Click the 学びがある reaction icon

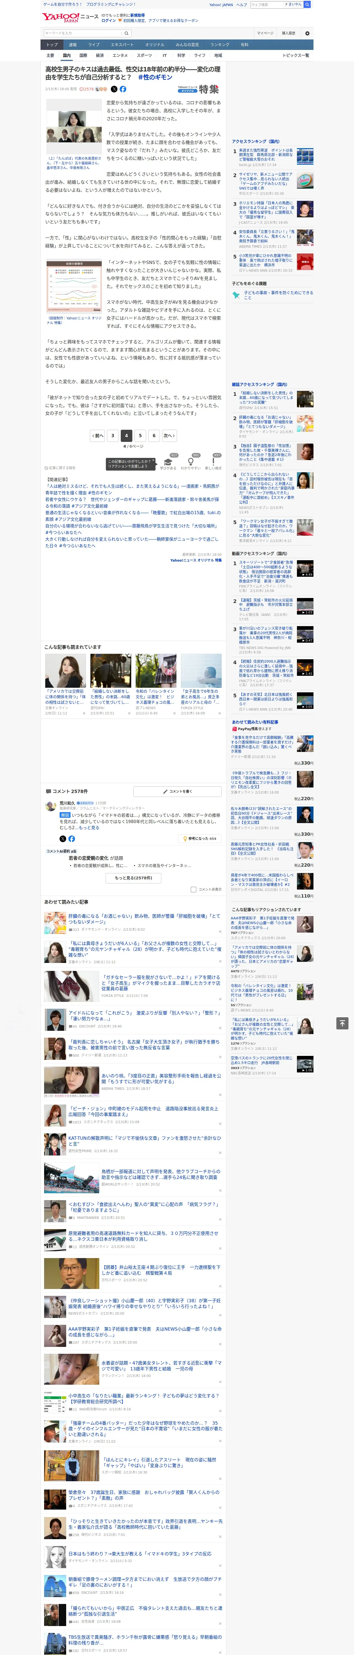click(168, 463)
